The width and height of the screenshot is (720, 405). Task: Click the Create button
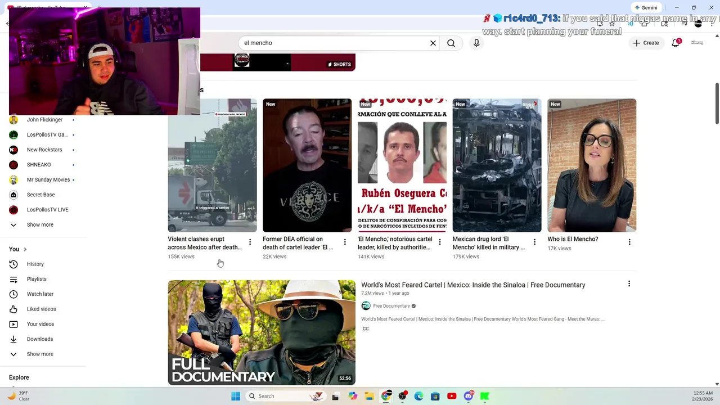click(x=646, y=43)
